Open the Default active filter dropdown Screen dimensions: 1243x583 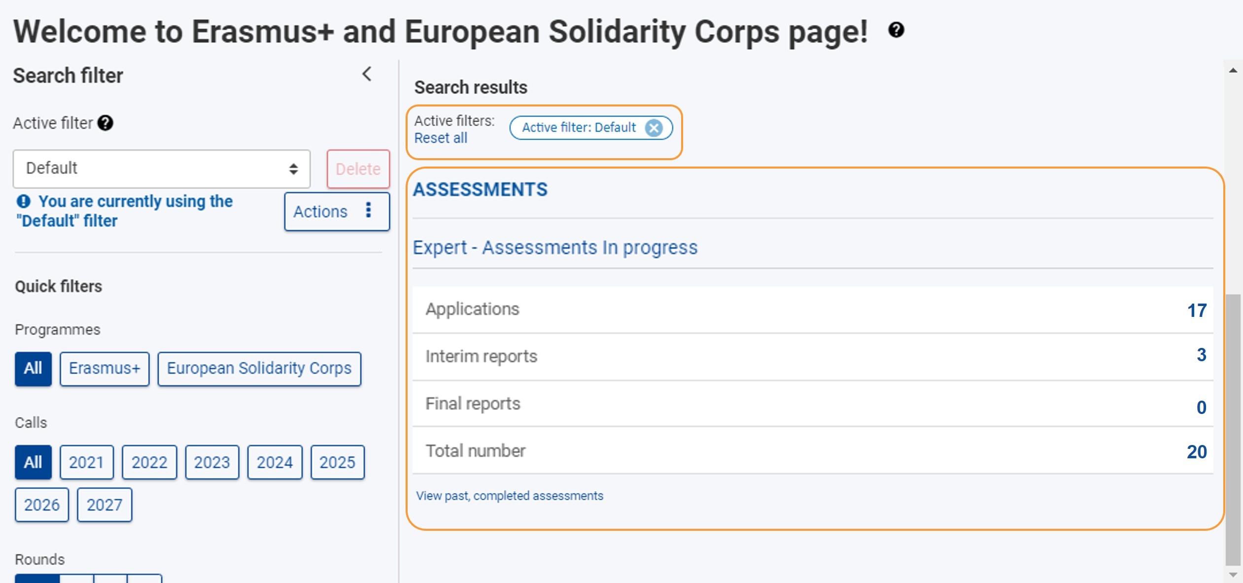(162, 169)
